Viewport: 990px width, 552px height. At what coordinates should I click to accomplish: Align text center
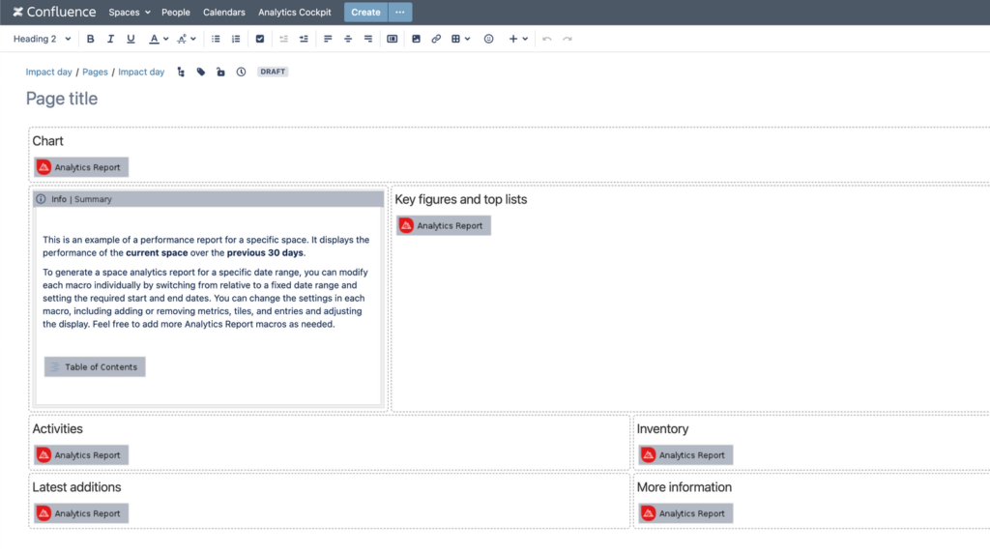[x=348, y=39]
